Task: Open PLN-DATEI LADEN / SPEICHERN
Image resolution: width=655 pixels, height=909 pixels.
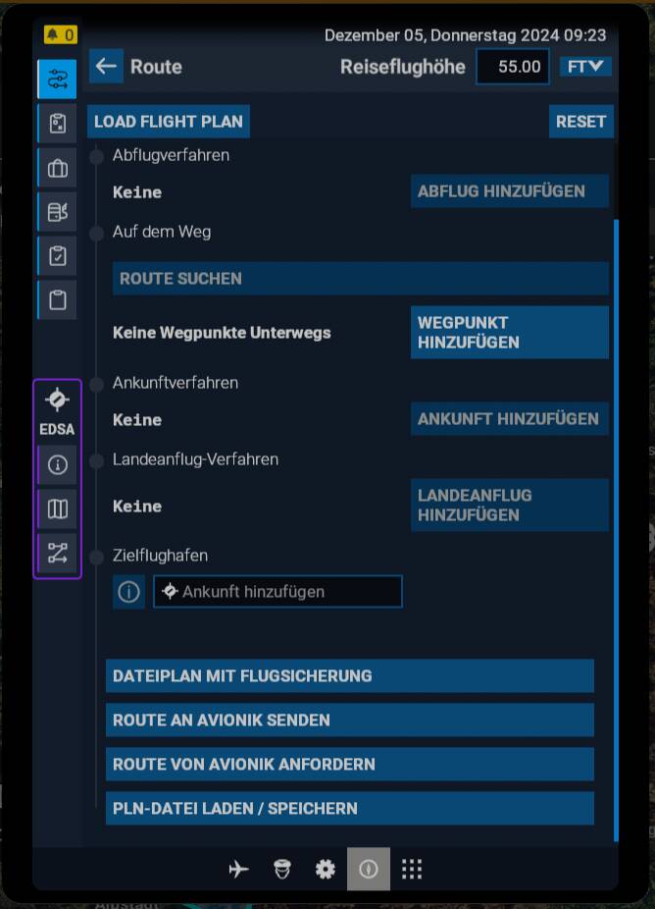Action: pyautogui.click(x=350, y=808)
